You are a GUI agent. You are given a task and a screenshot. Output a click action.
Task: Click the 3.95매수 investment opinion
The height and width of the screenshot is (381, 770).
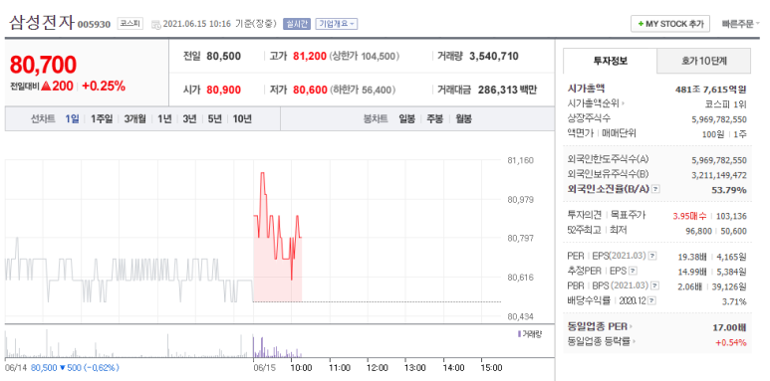tap(689, 216)
